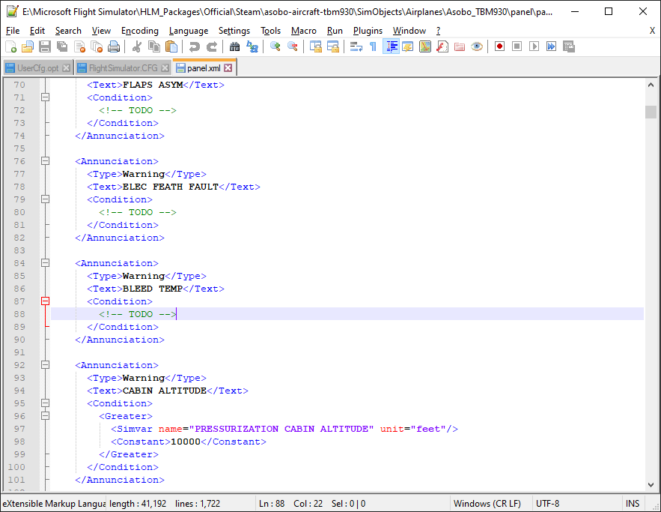Open the Language menu
661x512 pixels.
tap(189, 31)
